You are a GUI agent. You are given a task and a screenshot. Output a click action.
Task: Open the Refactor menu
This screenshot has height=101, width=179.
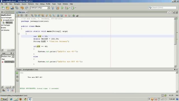click(31, 4)
